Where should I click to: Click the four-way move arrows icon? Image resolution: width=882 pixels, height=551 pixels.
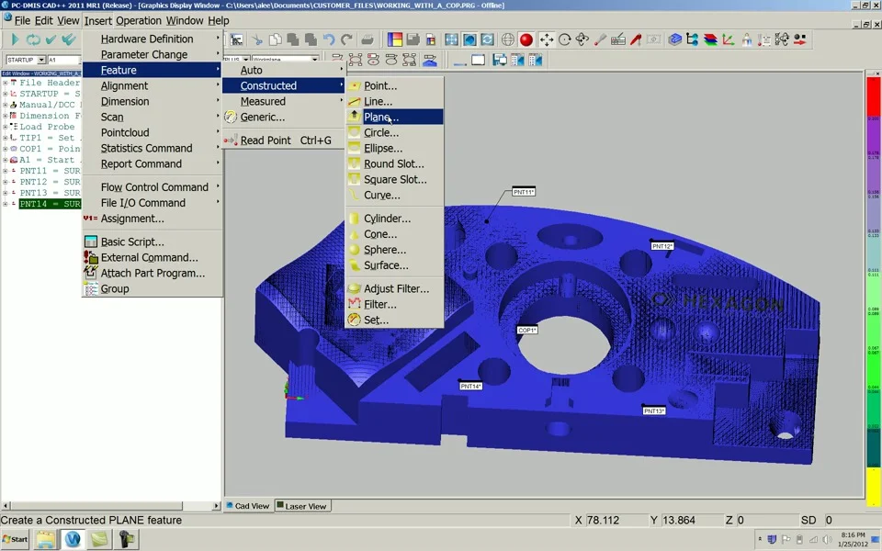coord(547,39)
